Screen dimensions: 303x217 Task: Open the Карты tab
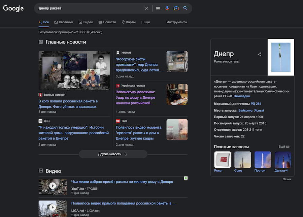point(129,22)
